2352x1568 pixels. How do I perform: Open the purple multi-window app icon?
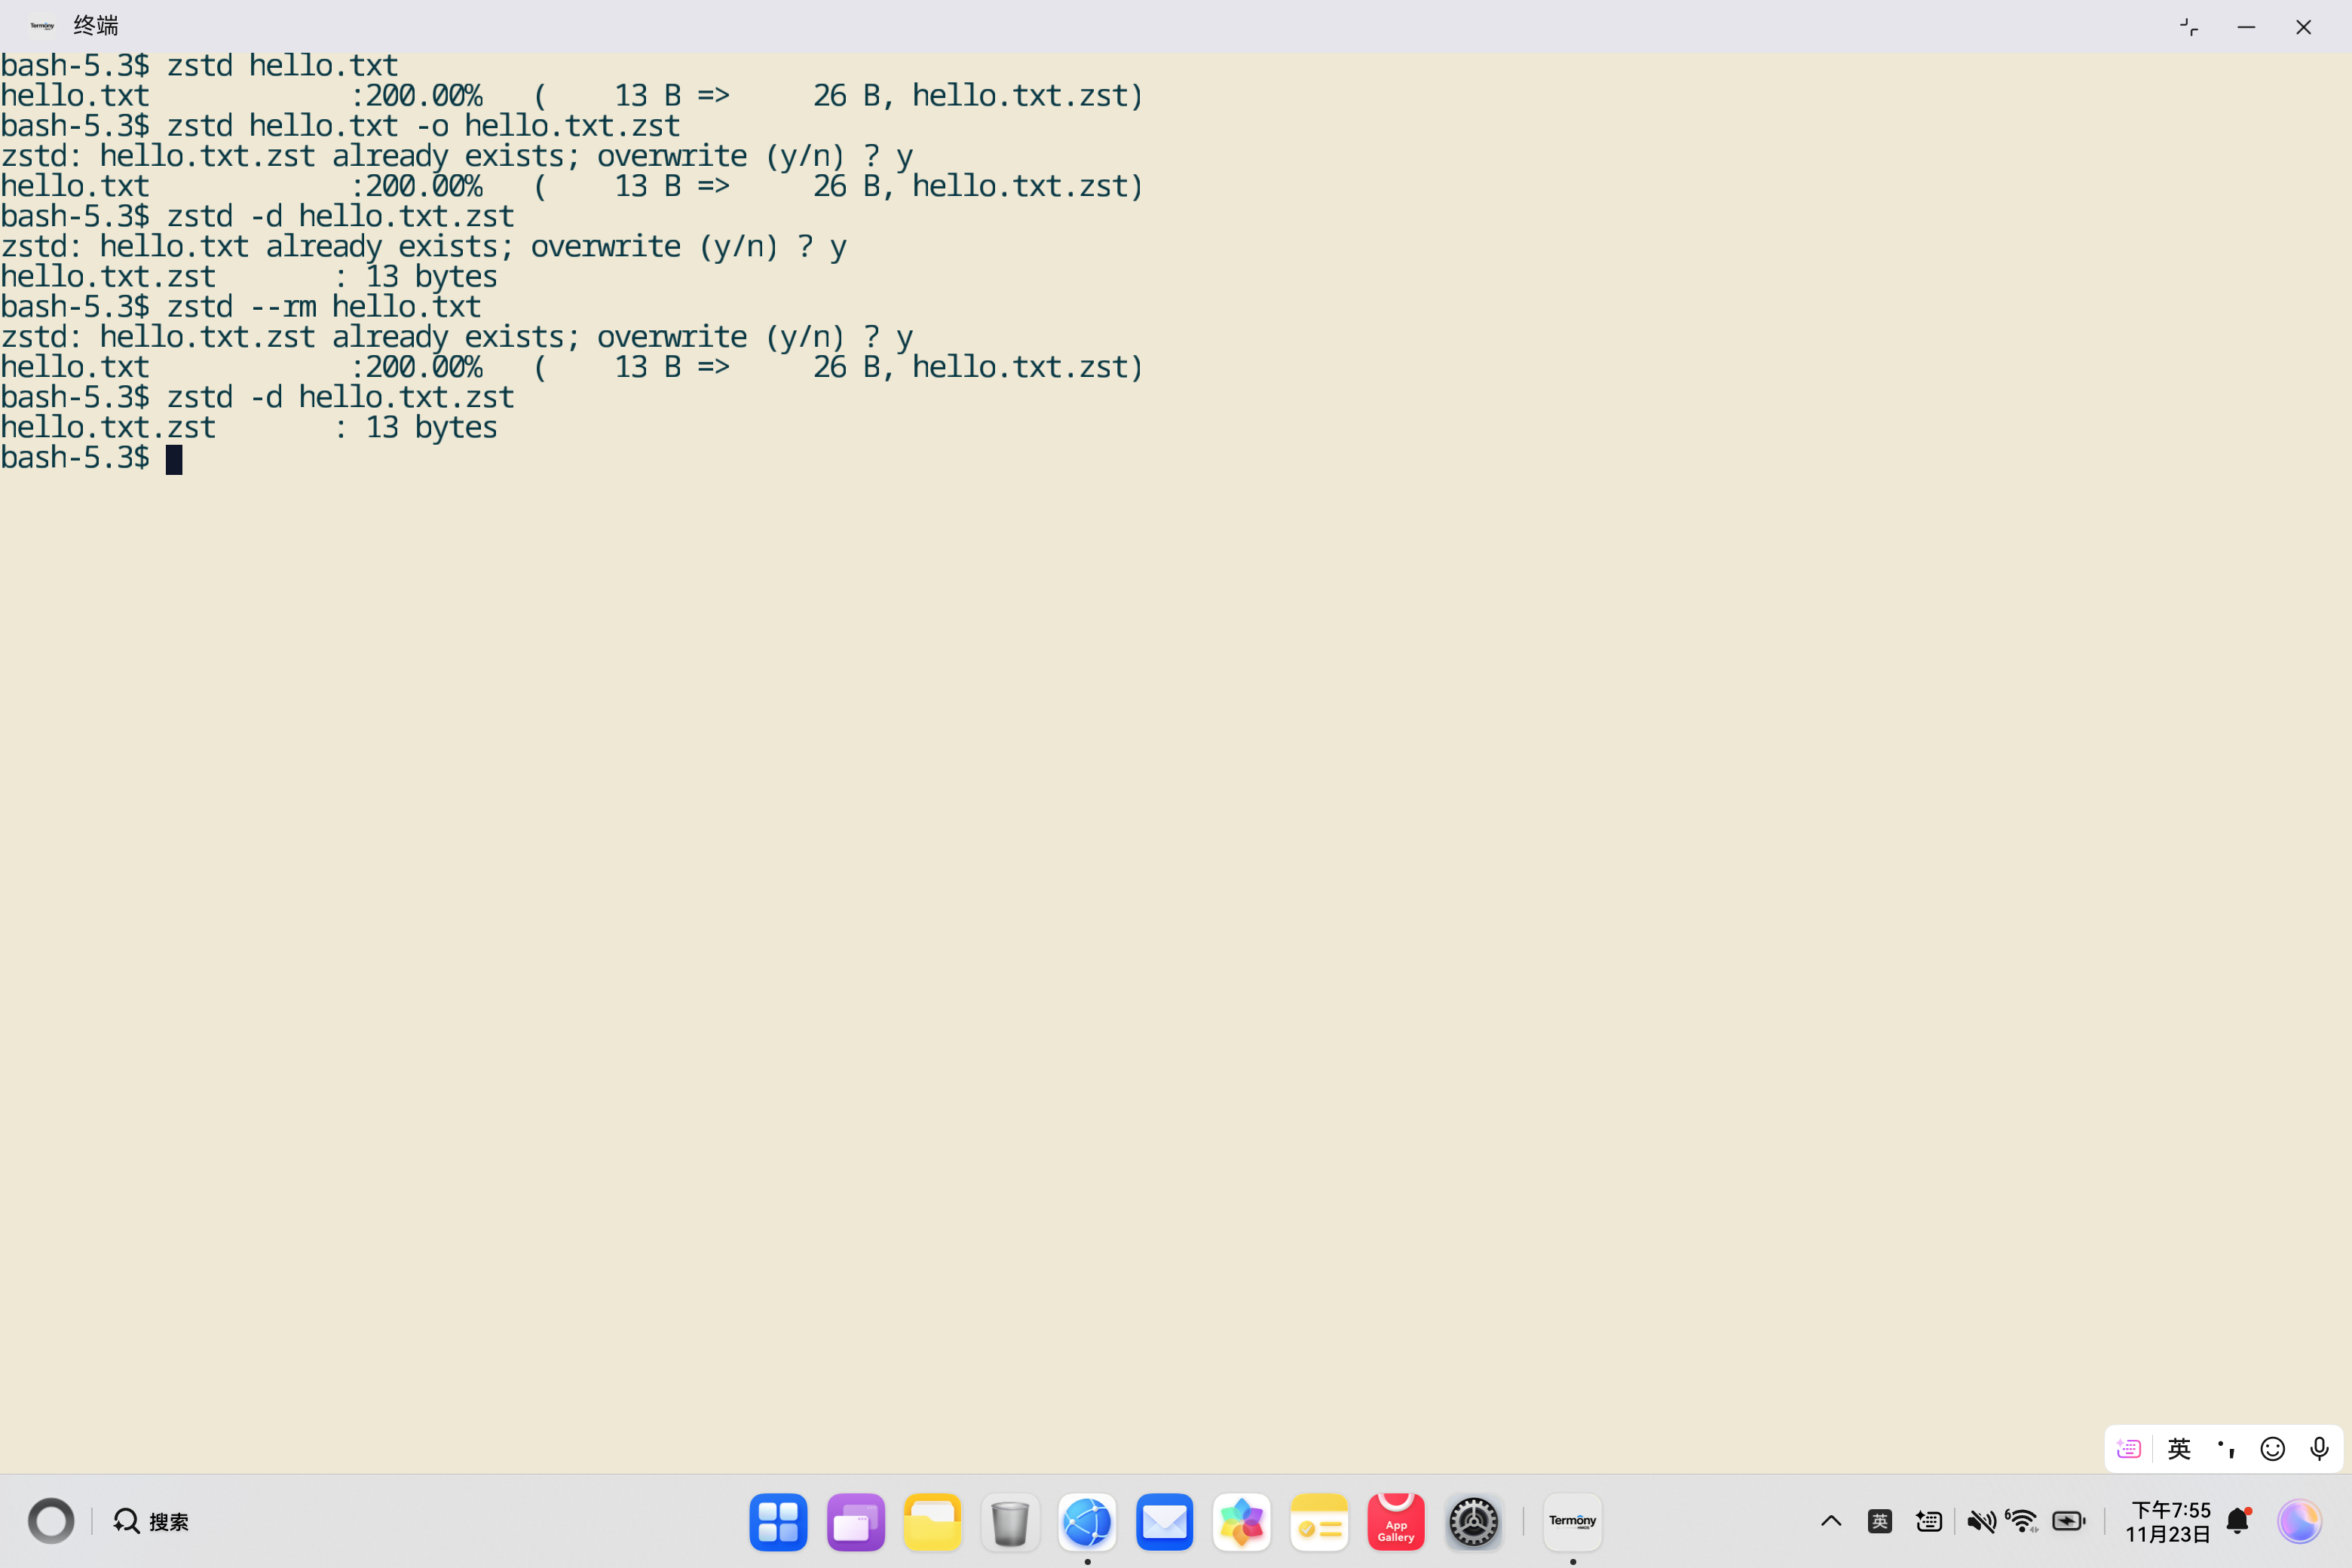pos(855,1521)
